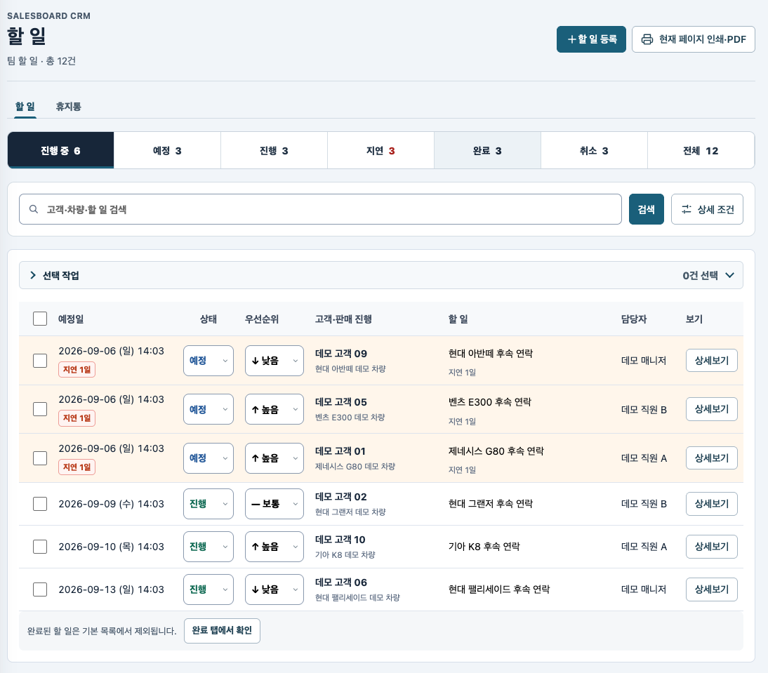Click the right chevron beside 선택 작업

pyautogui.click(x=33, y=275)
